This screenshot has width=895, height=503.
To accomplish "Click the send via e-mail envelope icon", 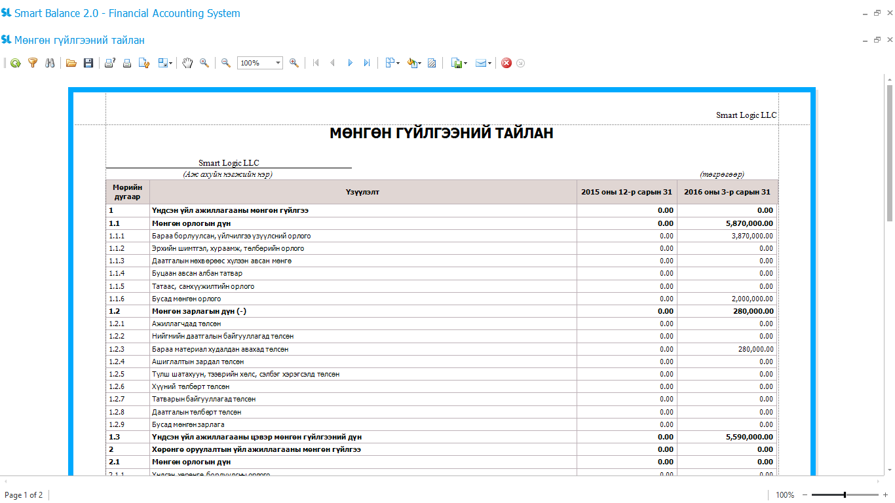I will [480, 63].
